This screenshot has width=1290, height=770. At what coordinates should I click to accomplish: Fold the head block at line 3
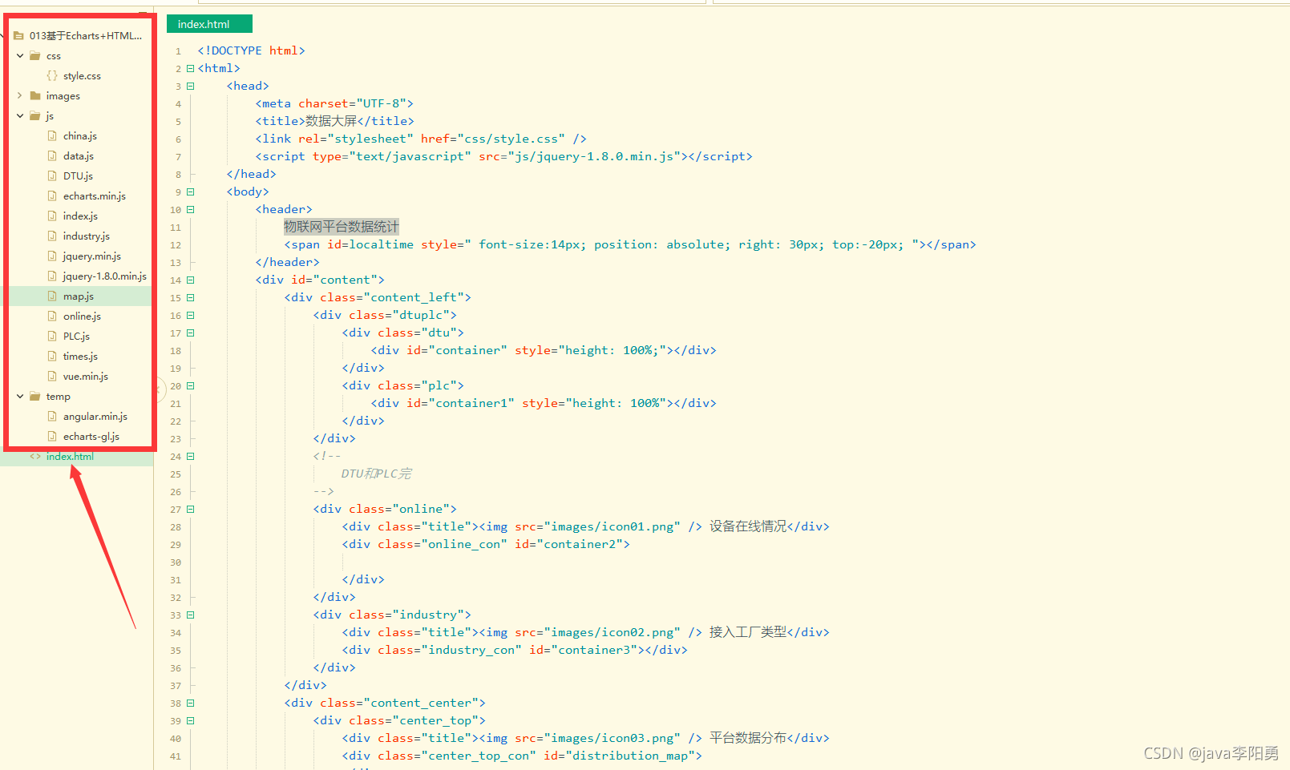tap(191, 87)
